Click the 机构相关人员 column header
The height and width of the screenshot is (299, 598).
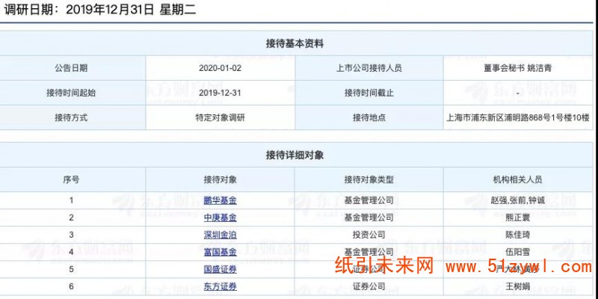point(518,179)
